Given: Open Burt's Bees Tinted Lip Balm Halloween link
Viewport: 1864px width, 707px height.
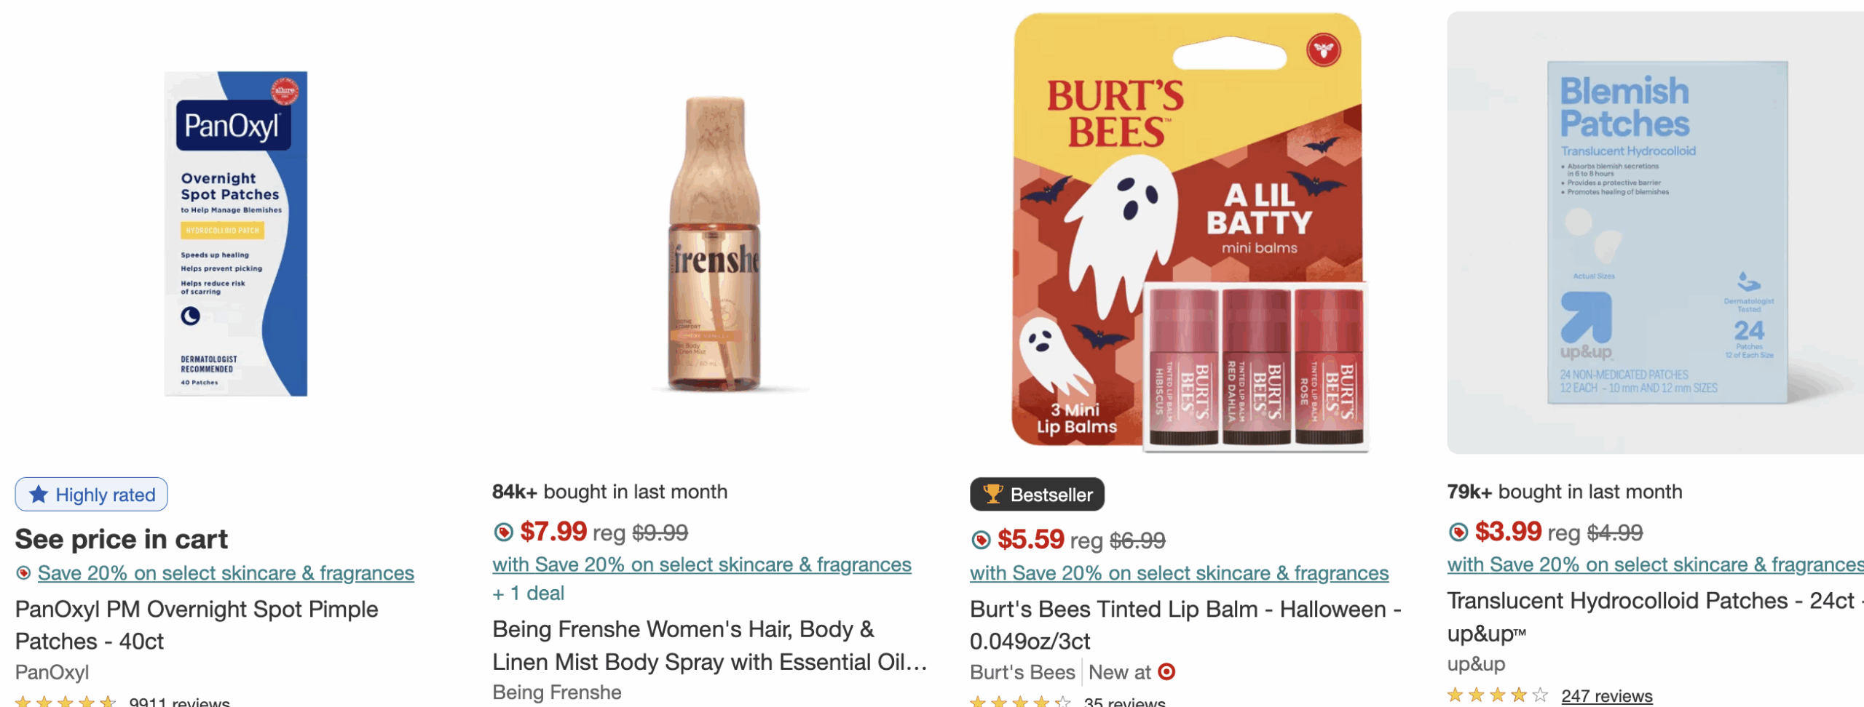Looking at the screenshot, I should pyautogui.click(x=1185, y=625).
